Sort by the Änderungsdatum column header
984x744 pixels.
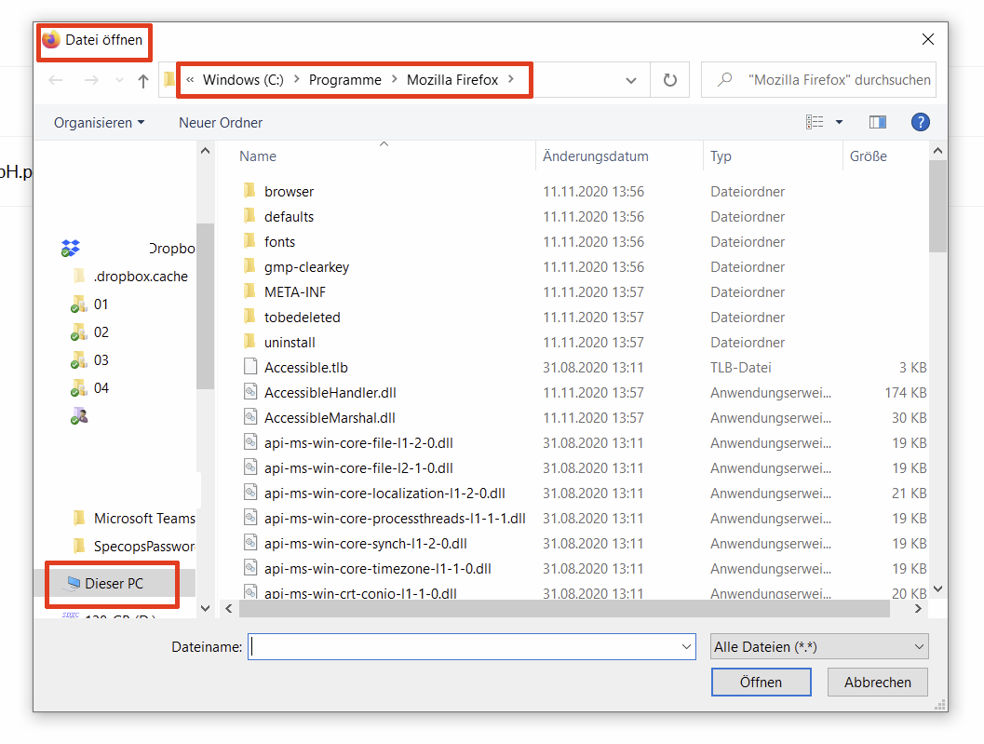tap(596, 156)
